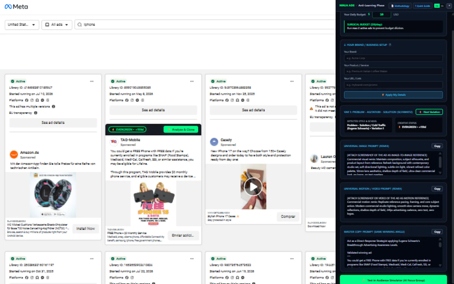454x284 pixels.
Task: See ad details for May 8 ad
Action: [153, 110]
